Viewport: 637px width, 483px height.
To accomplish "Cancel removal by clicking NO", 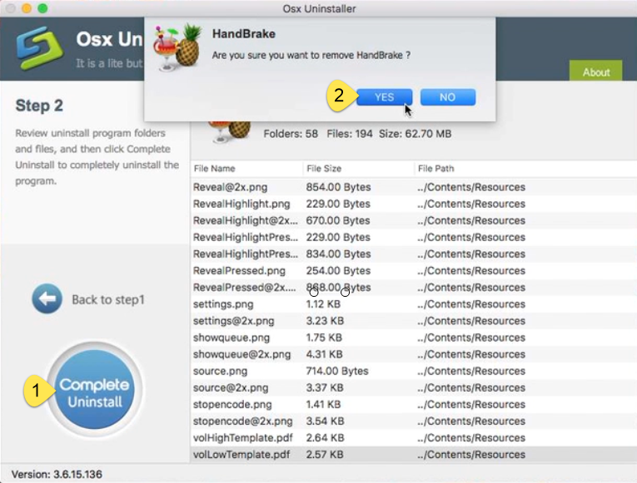I will 447,97.
